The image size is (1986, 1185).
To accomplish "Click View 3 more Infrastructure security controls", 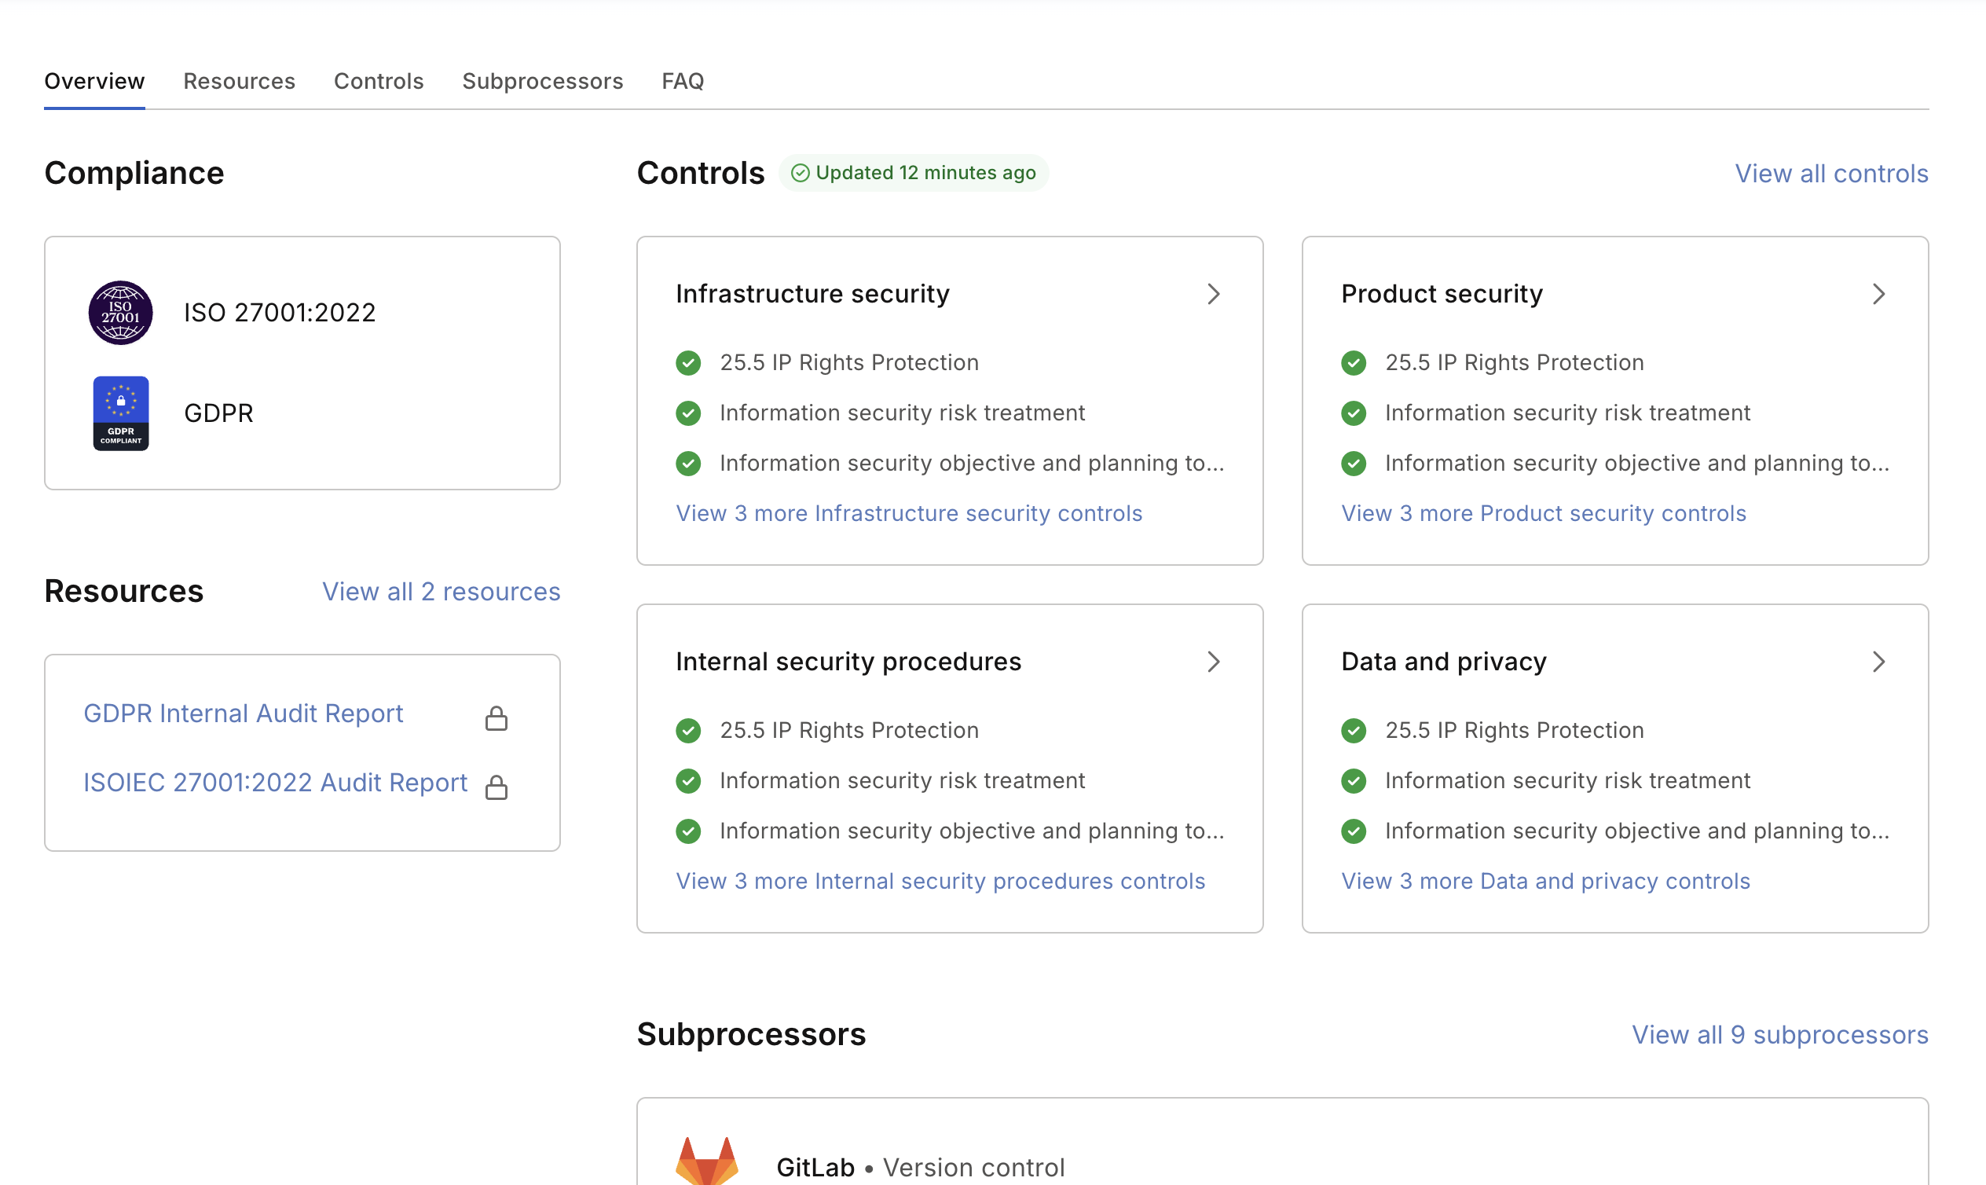I will (x=909, y=513).
